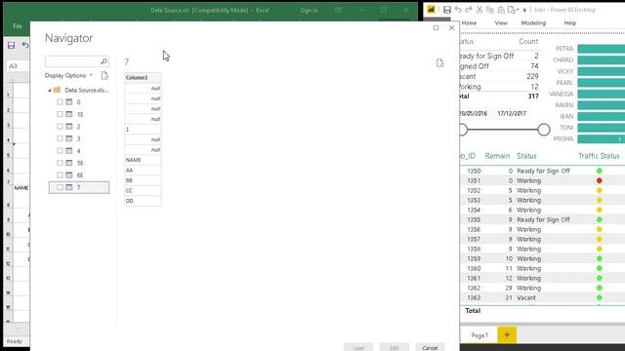Click the red traffic dot for job 1351

[599, 180]
